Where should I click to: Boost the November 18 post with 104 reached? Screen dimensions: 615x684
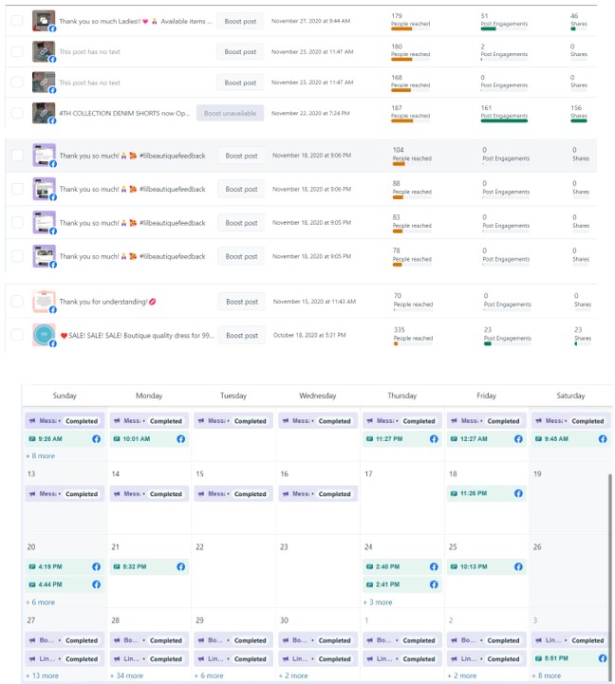tap(241, 156)
